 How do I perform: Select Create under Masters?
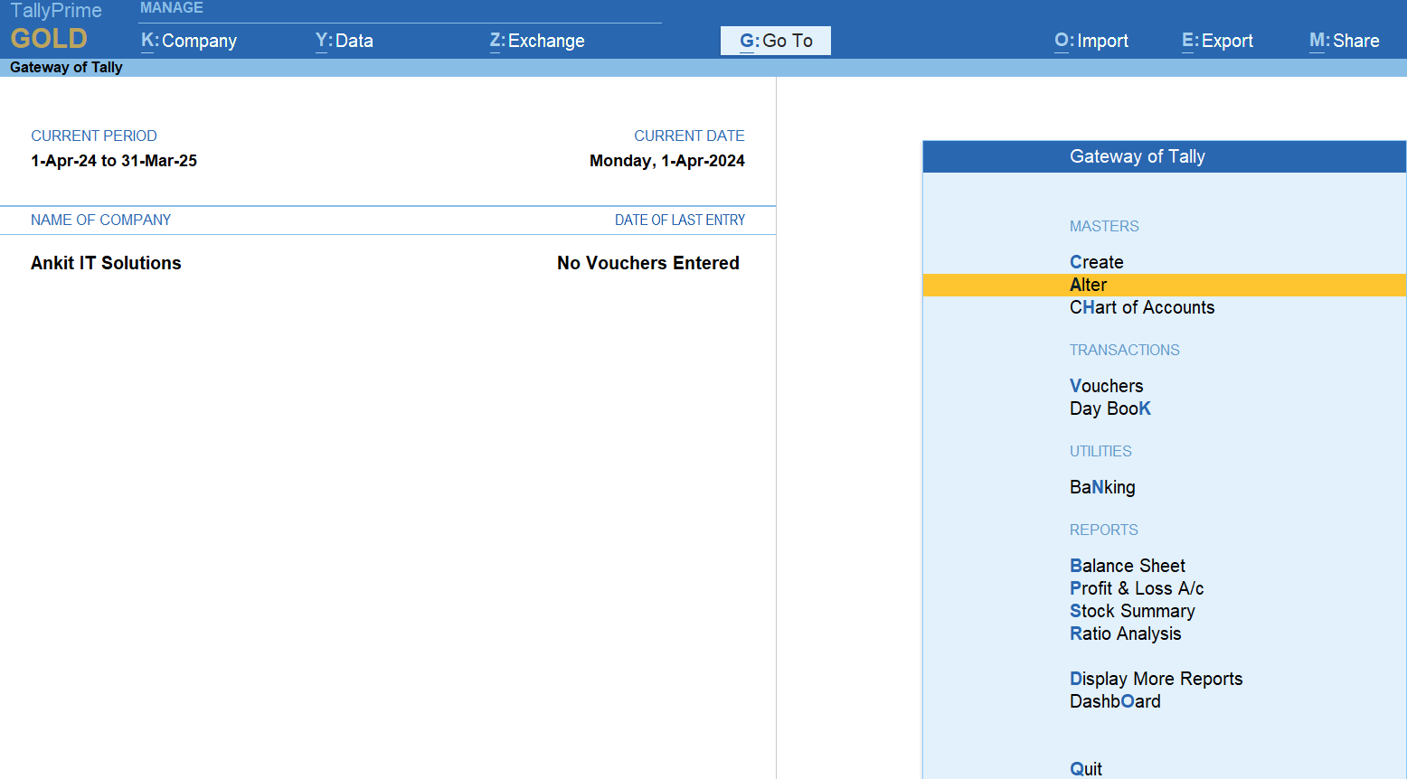coord(1096,262)
